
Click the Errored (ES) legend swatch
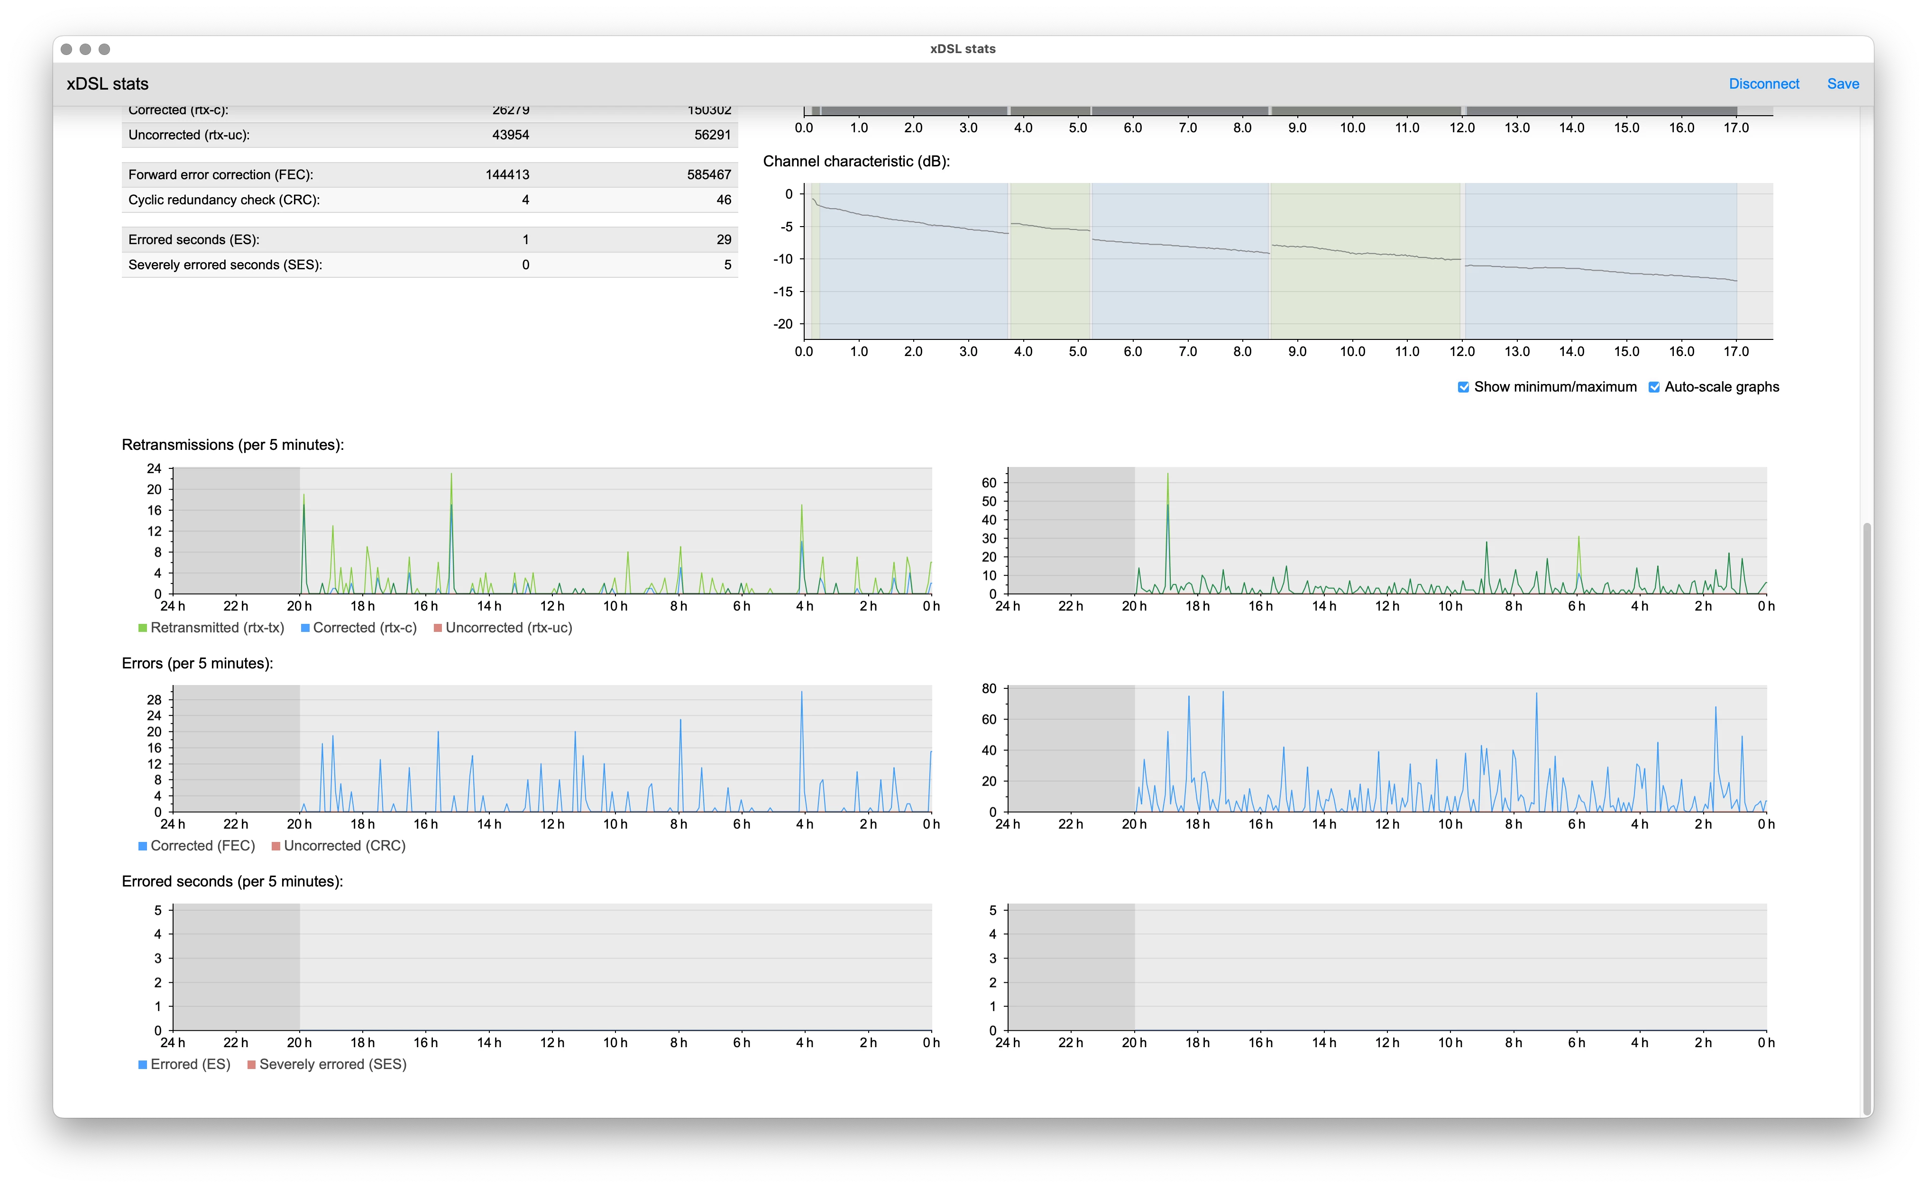click(x=143, y=1065)
